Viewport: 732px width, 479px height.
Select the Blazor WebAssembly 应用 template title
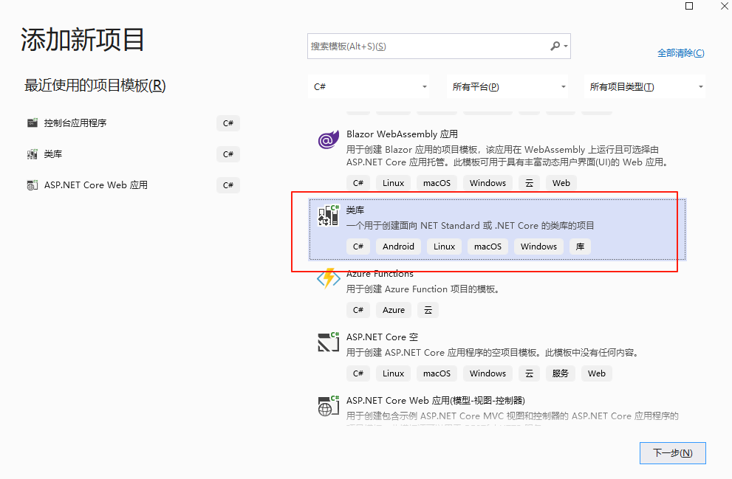point(402,134)
